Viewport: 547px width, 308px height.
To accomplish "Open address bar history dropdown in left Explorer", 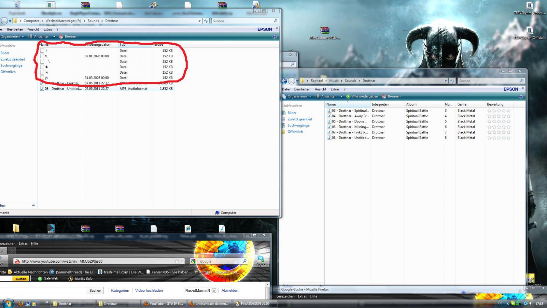I will 199,21.
